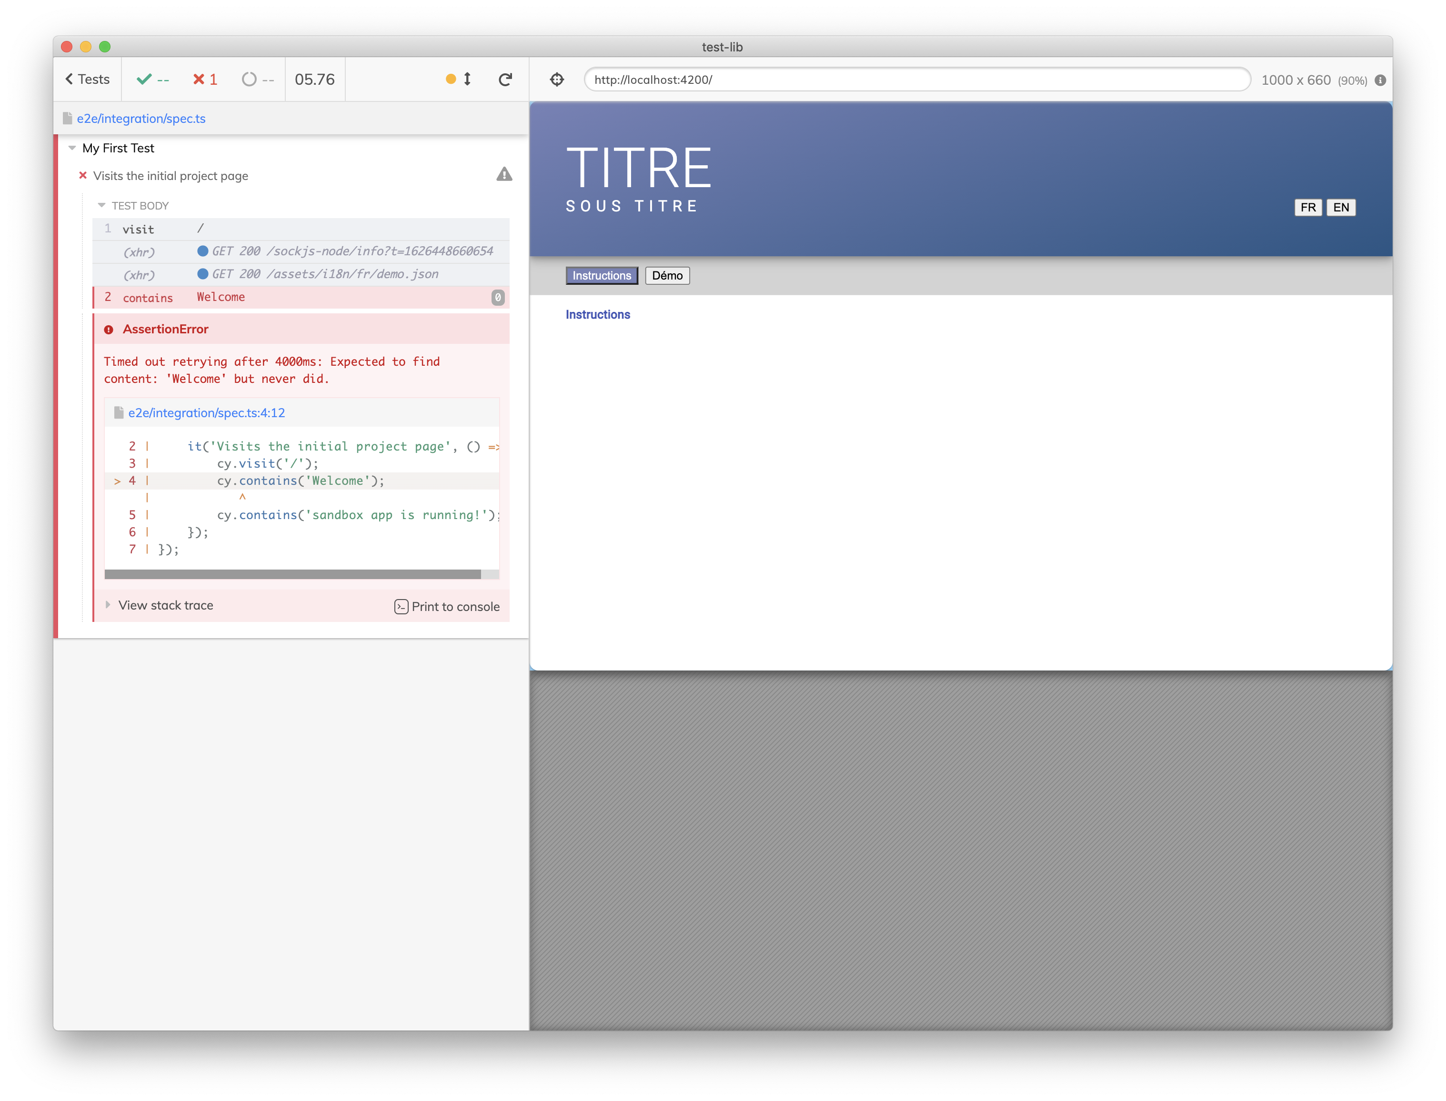Switch to the Démo tab
1446x1101 pixels.
click(667, 275)
